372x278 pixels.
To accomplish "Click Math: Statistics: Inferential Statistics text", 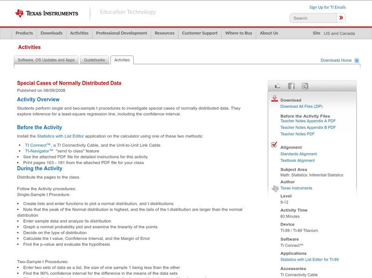I will coord(312,175).
